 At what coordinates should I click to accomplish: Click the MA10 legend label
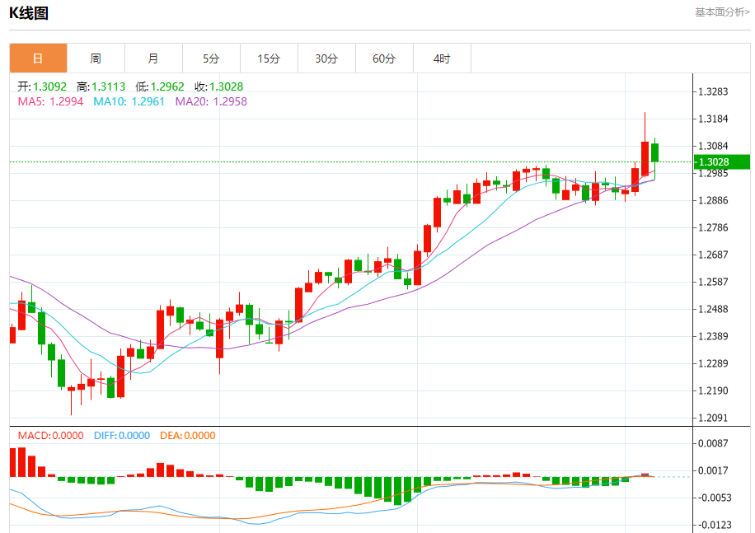pyautogui.click(x=129, y=101)
